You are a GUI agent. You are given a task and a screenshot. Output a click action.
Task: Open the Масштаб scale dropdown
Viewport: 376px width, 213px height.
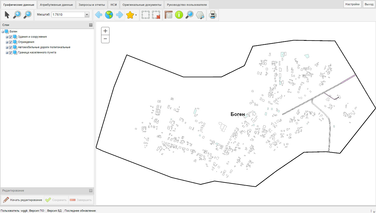click(x=87, y=15)
